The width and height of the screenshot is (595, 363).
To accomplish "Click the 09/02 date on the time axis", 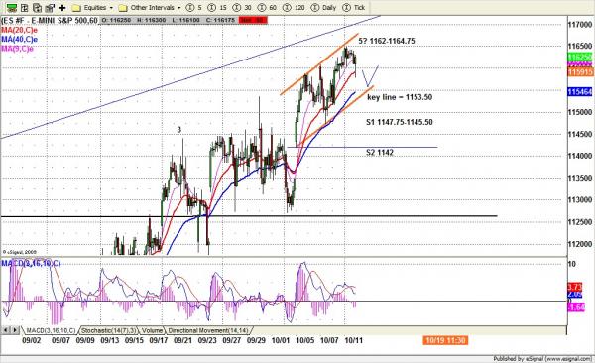I will coord(31,340).
